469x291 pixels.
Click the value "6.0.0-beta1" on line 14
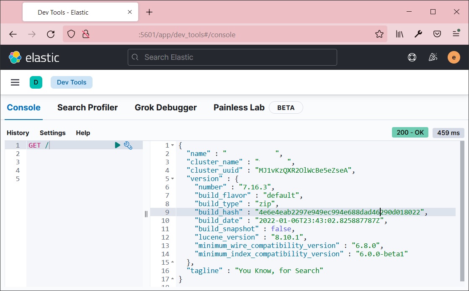[x=381, y=254]
